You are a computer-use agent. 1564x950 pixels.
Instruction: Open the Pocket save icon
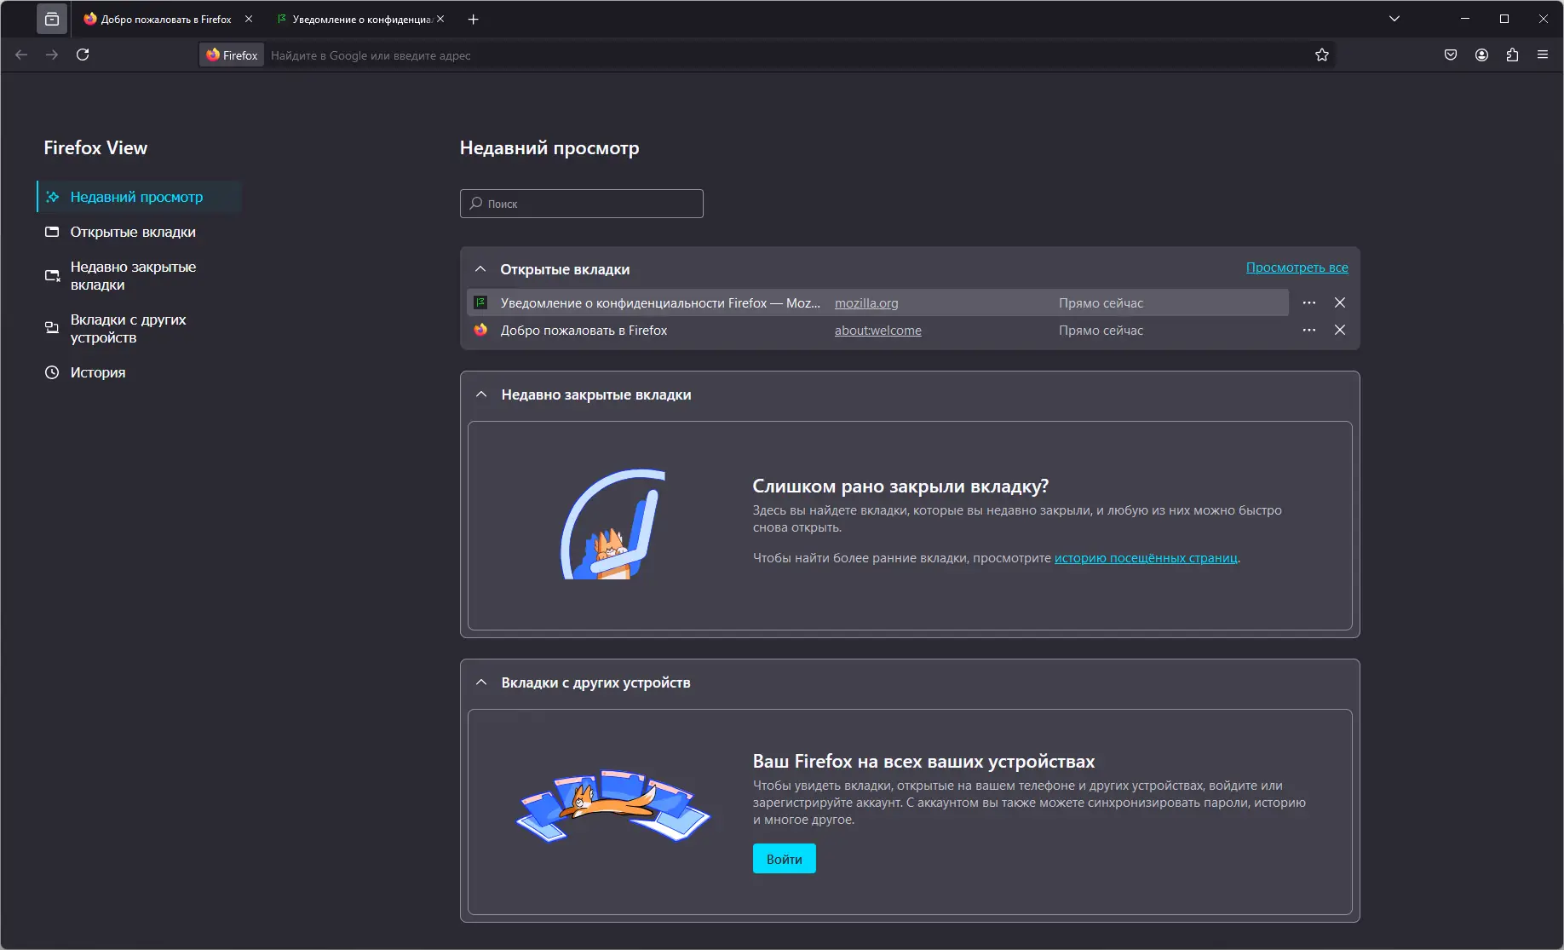(1451, 55)
